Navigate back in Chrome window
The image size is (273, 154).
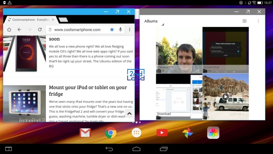pyautogui.click(x=19, y=30)
